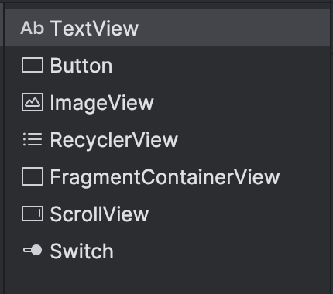This screenshot has height=294, width=333.
Task: Click blank area right of Button row
Action: [221, 66]
